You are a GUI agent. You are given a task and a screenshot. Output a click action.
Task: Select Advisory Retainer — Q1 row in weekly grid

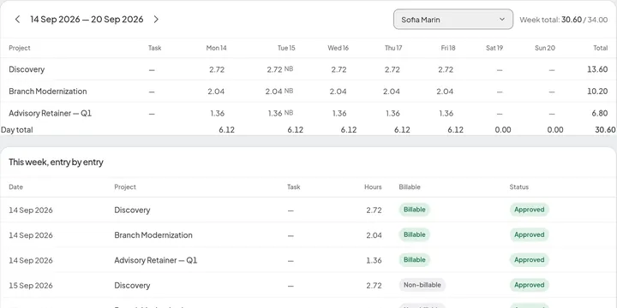308,113
